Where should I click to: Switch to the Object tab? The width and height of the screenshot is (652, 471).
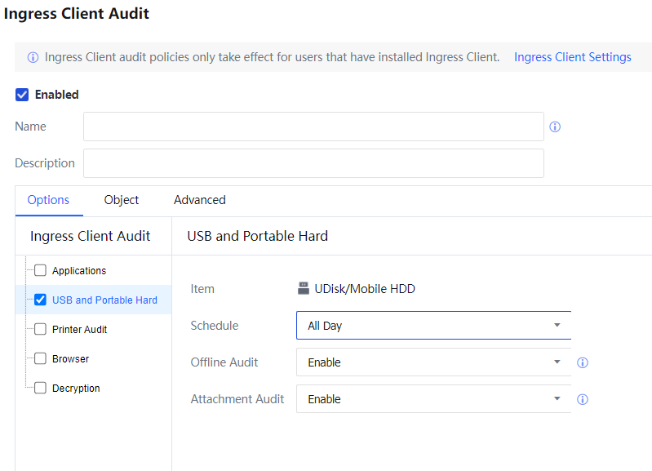(122, 200)
